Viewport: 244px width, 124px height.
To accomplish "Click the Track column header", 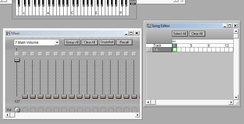I will 157,45.
